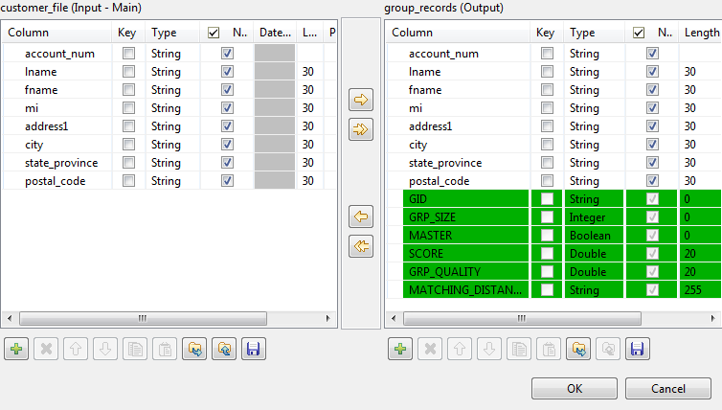Import group_records schema from file icon
The height and width of the screenshot is (410, 722).
[x=578, y=350]
